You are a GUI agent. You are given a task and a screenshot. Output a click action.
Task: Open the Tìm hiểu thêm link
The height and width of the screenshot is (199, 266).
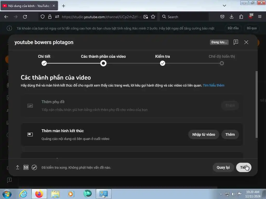(x=214, y=85)
